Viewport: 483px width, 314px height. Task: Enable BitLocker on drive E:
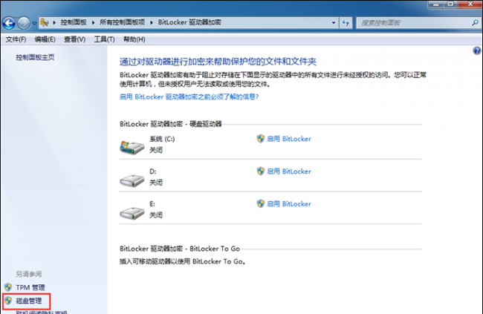(289, 204)
